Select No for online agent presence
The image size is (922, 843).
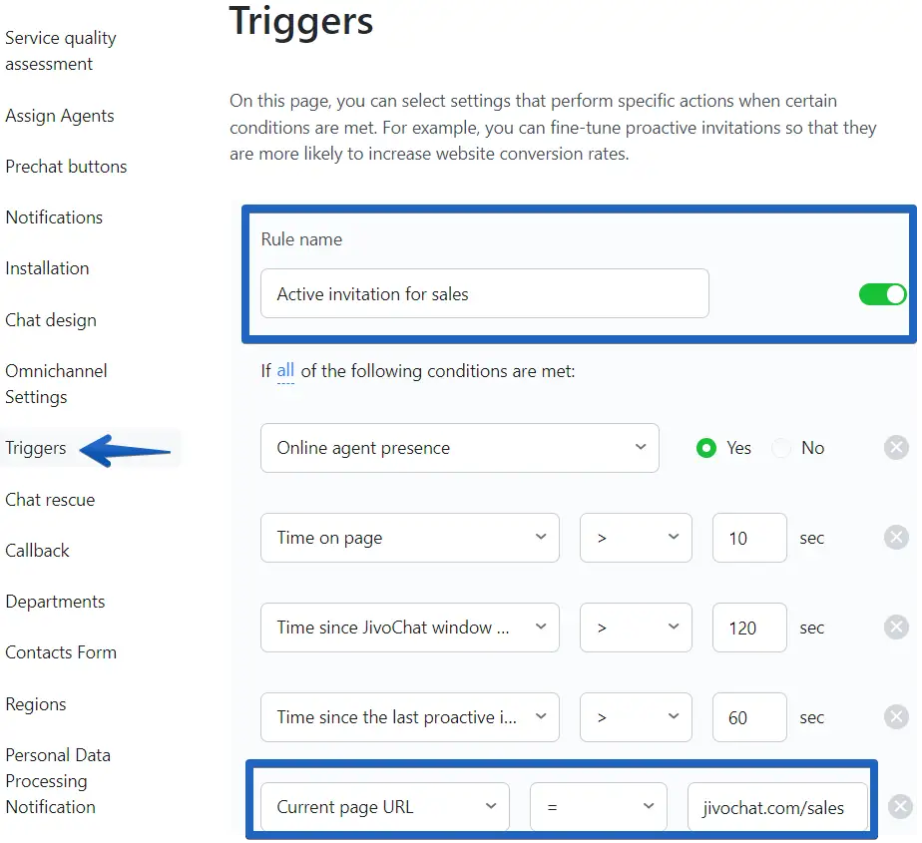(x=781, y=448)
